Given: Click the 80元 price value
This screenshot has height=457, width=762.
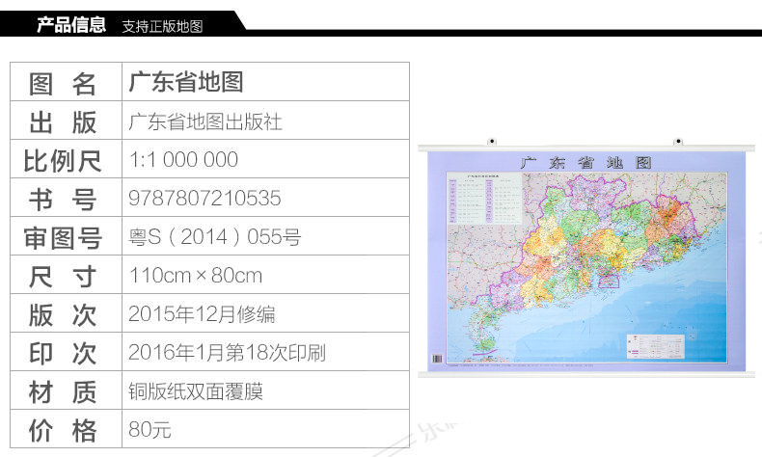Looking at the screenshot, I should pyautogui.click(x=150, y=430).
